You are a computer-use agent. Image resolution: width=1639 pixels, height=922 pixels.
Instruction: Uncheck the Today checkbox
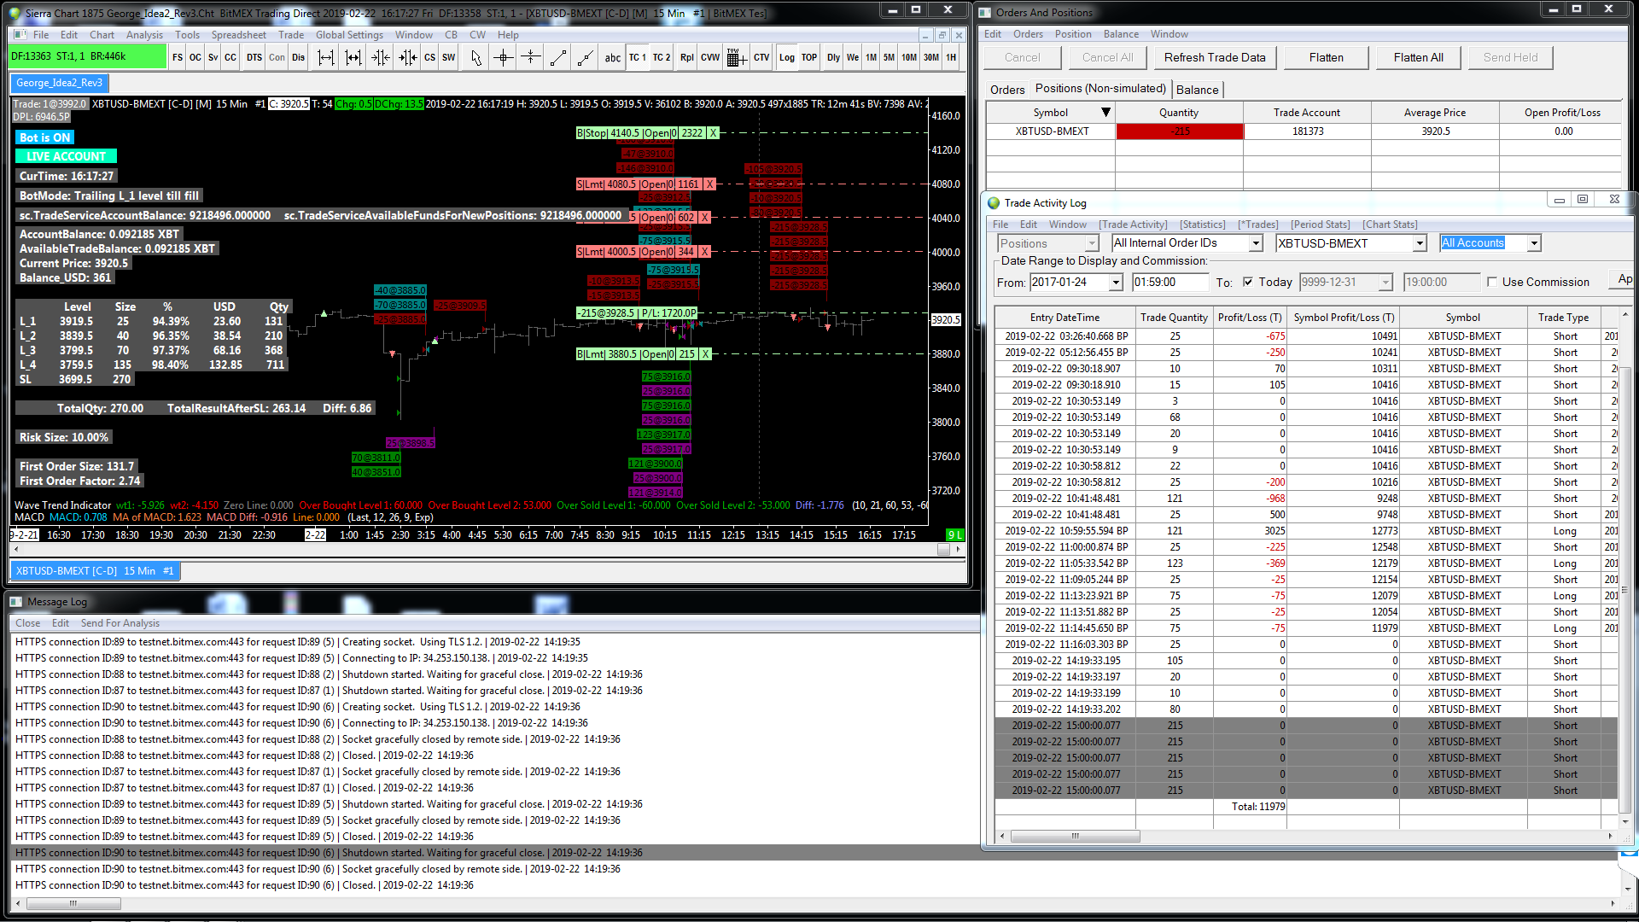1248,282
